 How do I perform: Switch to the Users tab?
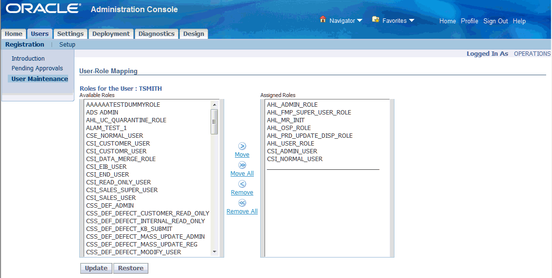(40, 33)
